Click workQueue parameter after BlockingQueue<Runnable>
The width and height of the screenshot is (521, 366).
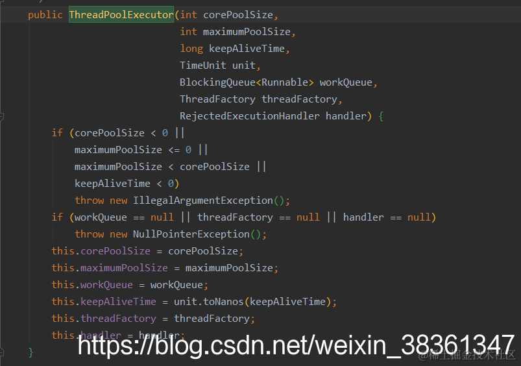coord(346,82)
